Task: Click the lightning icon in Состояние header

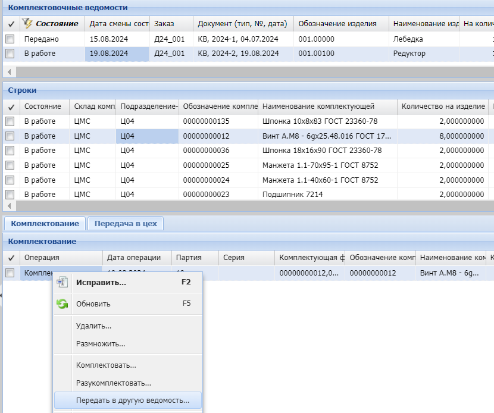Action: [27, 23]
